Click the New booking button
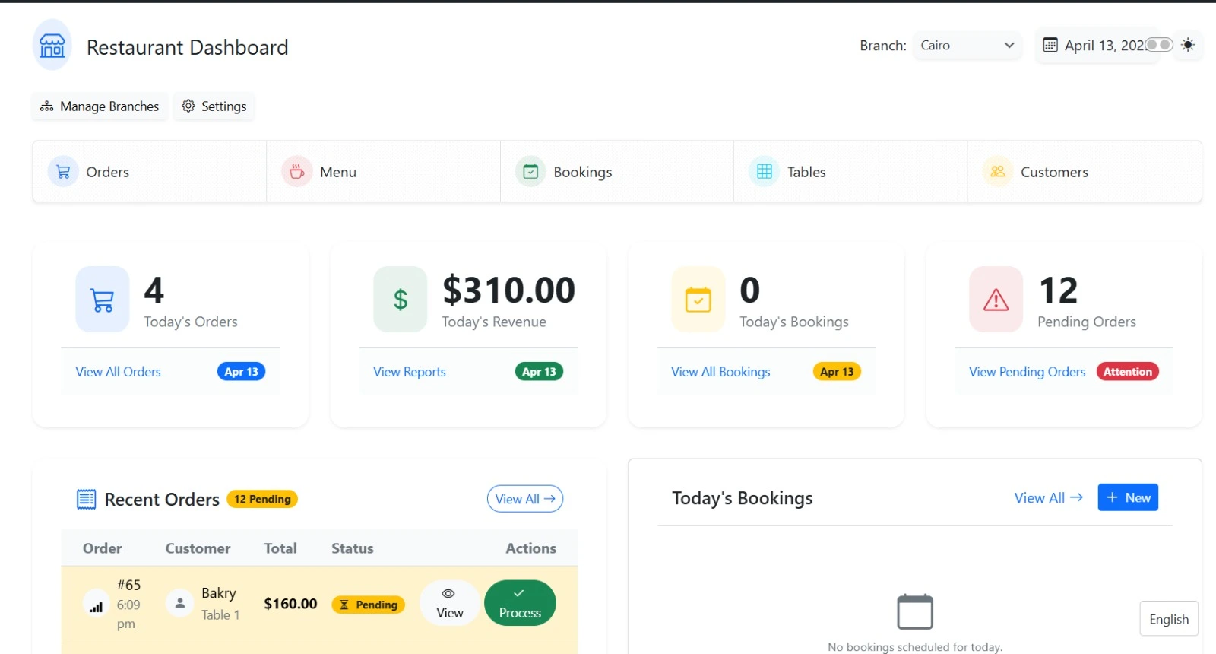Image resolution: width=1216 pixels, height=654 pixels. [1128, 497]
